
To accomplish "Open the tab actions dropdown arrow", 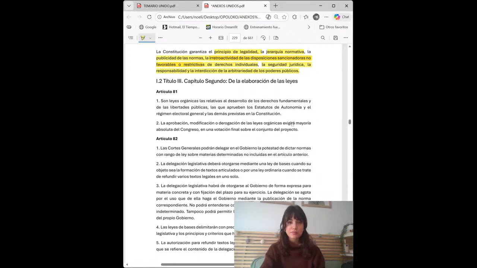I will 129,6.
